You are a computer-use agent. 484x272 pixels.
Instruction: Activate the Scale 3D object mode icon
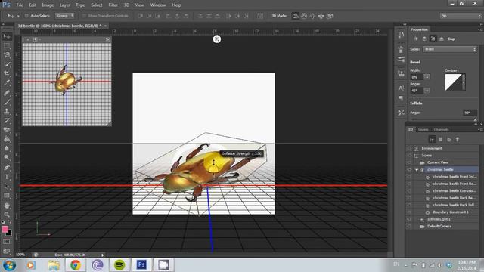(x=330, y=16)
